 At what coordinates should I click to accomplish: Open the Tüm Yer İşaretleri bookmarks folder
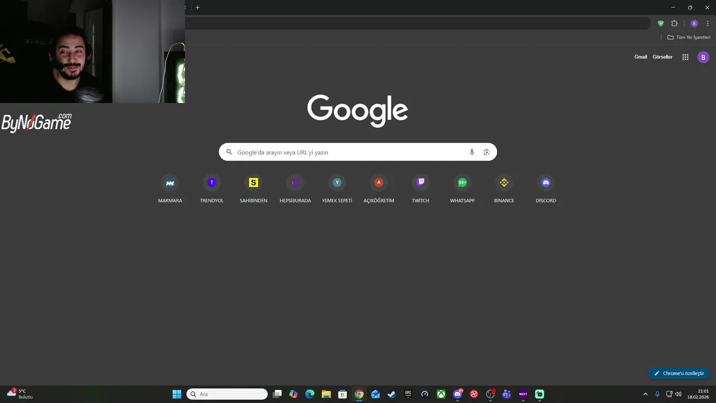[x=689, y=38]
